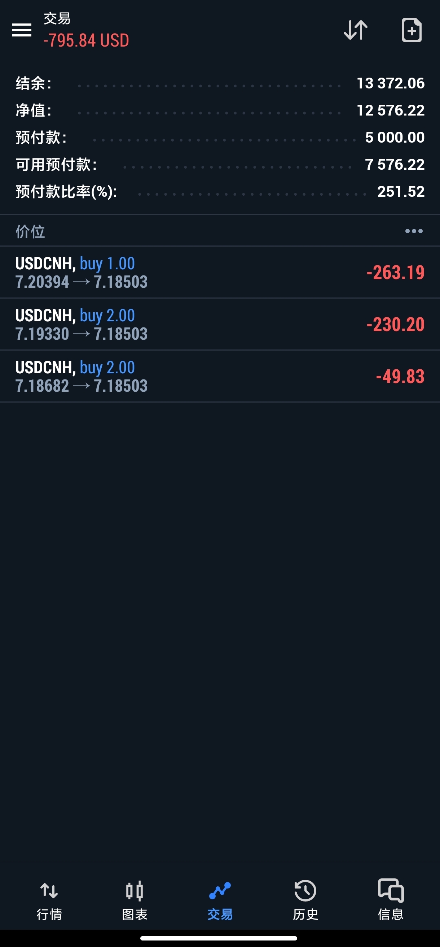
Task: Select the USDCNH buy 1.00 position
Action: (220, 273)
